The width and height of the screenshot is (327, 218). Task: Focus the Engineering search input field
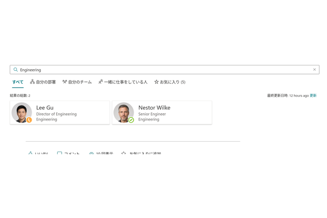pos(165,69)
